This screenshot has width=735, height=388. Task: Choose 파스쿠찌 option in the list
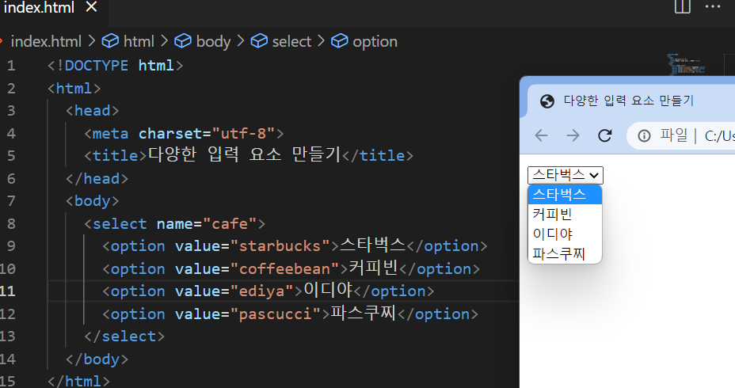pos(565,253)
